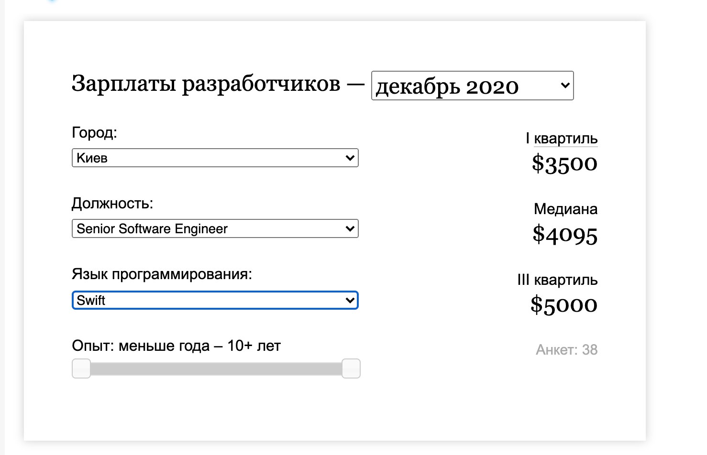
Task: Open the декабрь 2020 period dropdown
Action: coord(472,86)
